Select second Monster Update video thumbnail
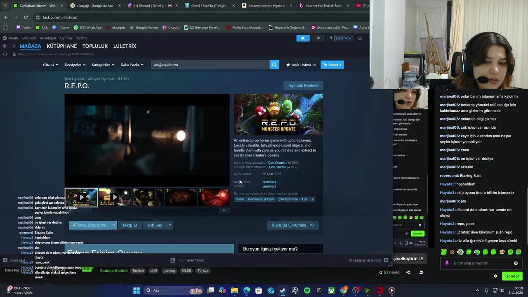This screenshot has height=297, width=528. [x=114, y=198]
